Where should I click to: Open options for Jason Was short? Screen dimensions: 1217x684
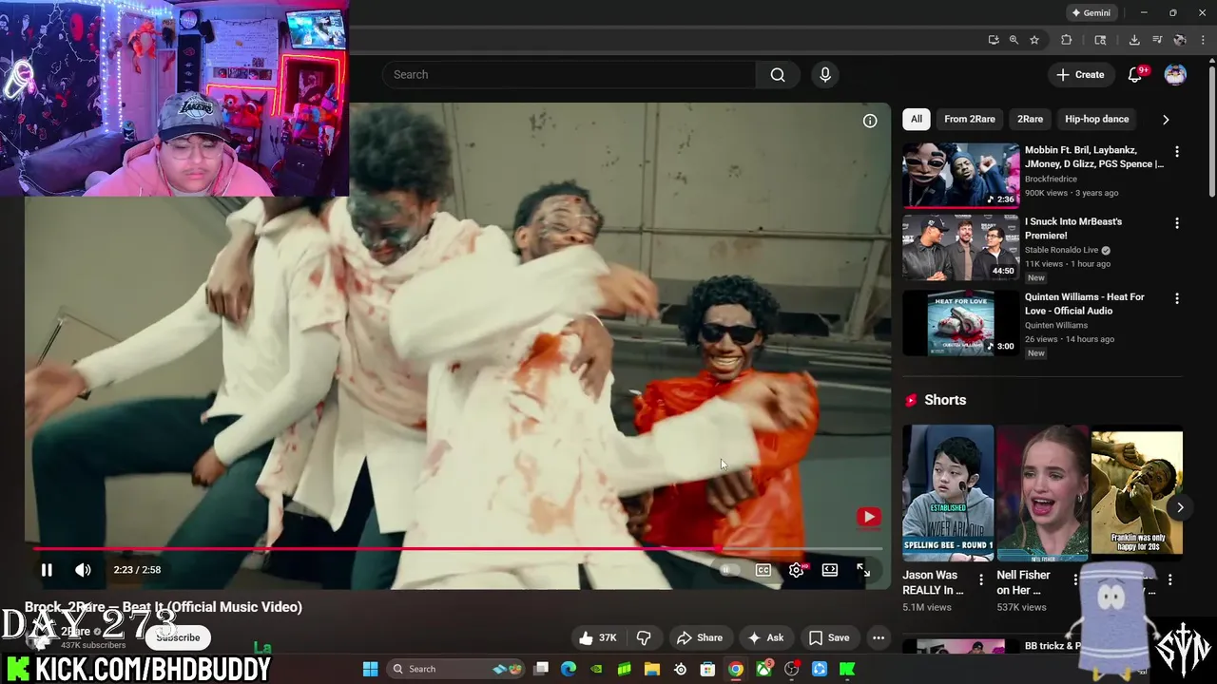pyautogui.click(x=981, y=579)
